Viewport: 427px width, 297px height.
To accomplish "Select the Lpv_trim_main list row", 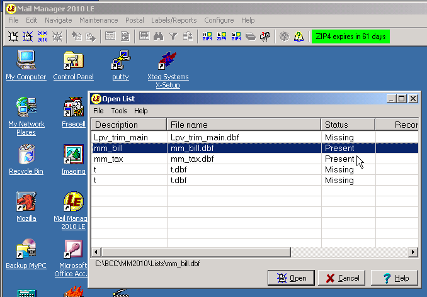I will point(255,137).
